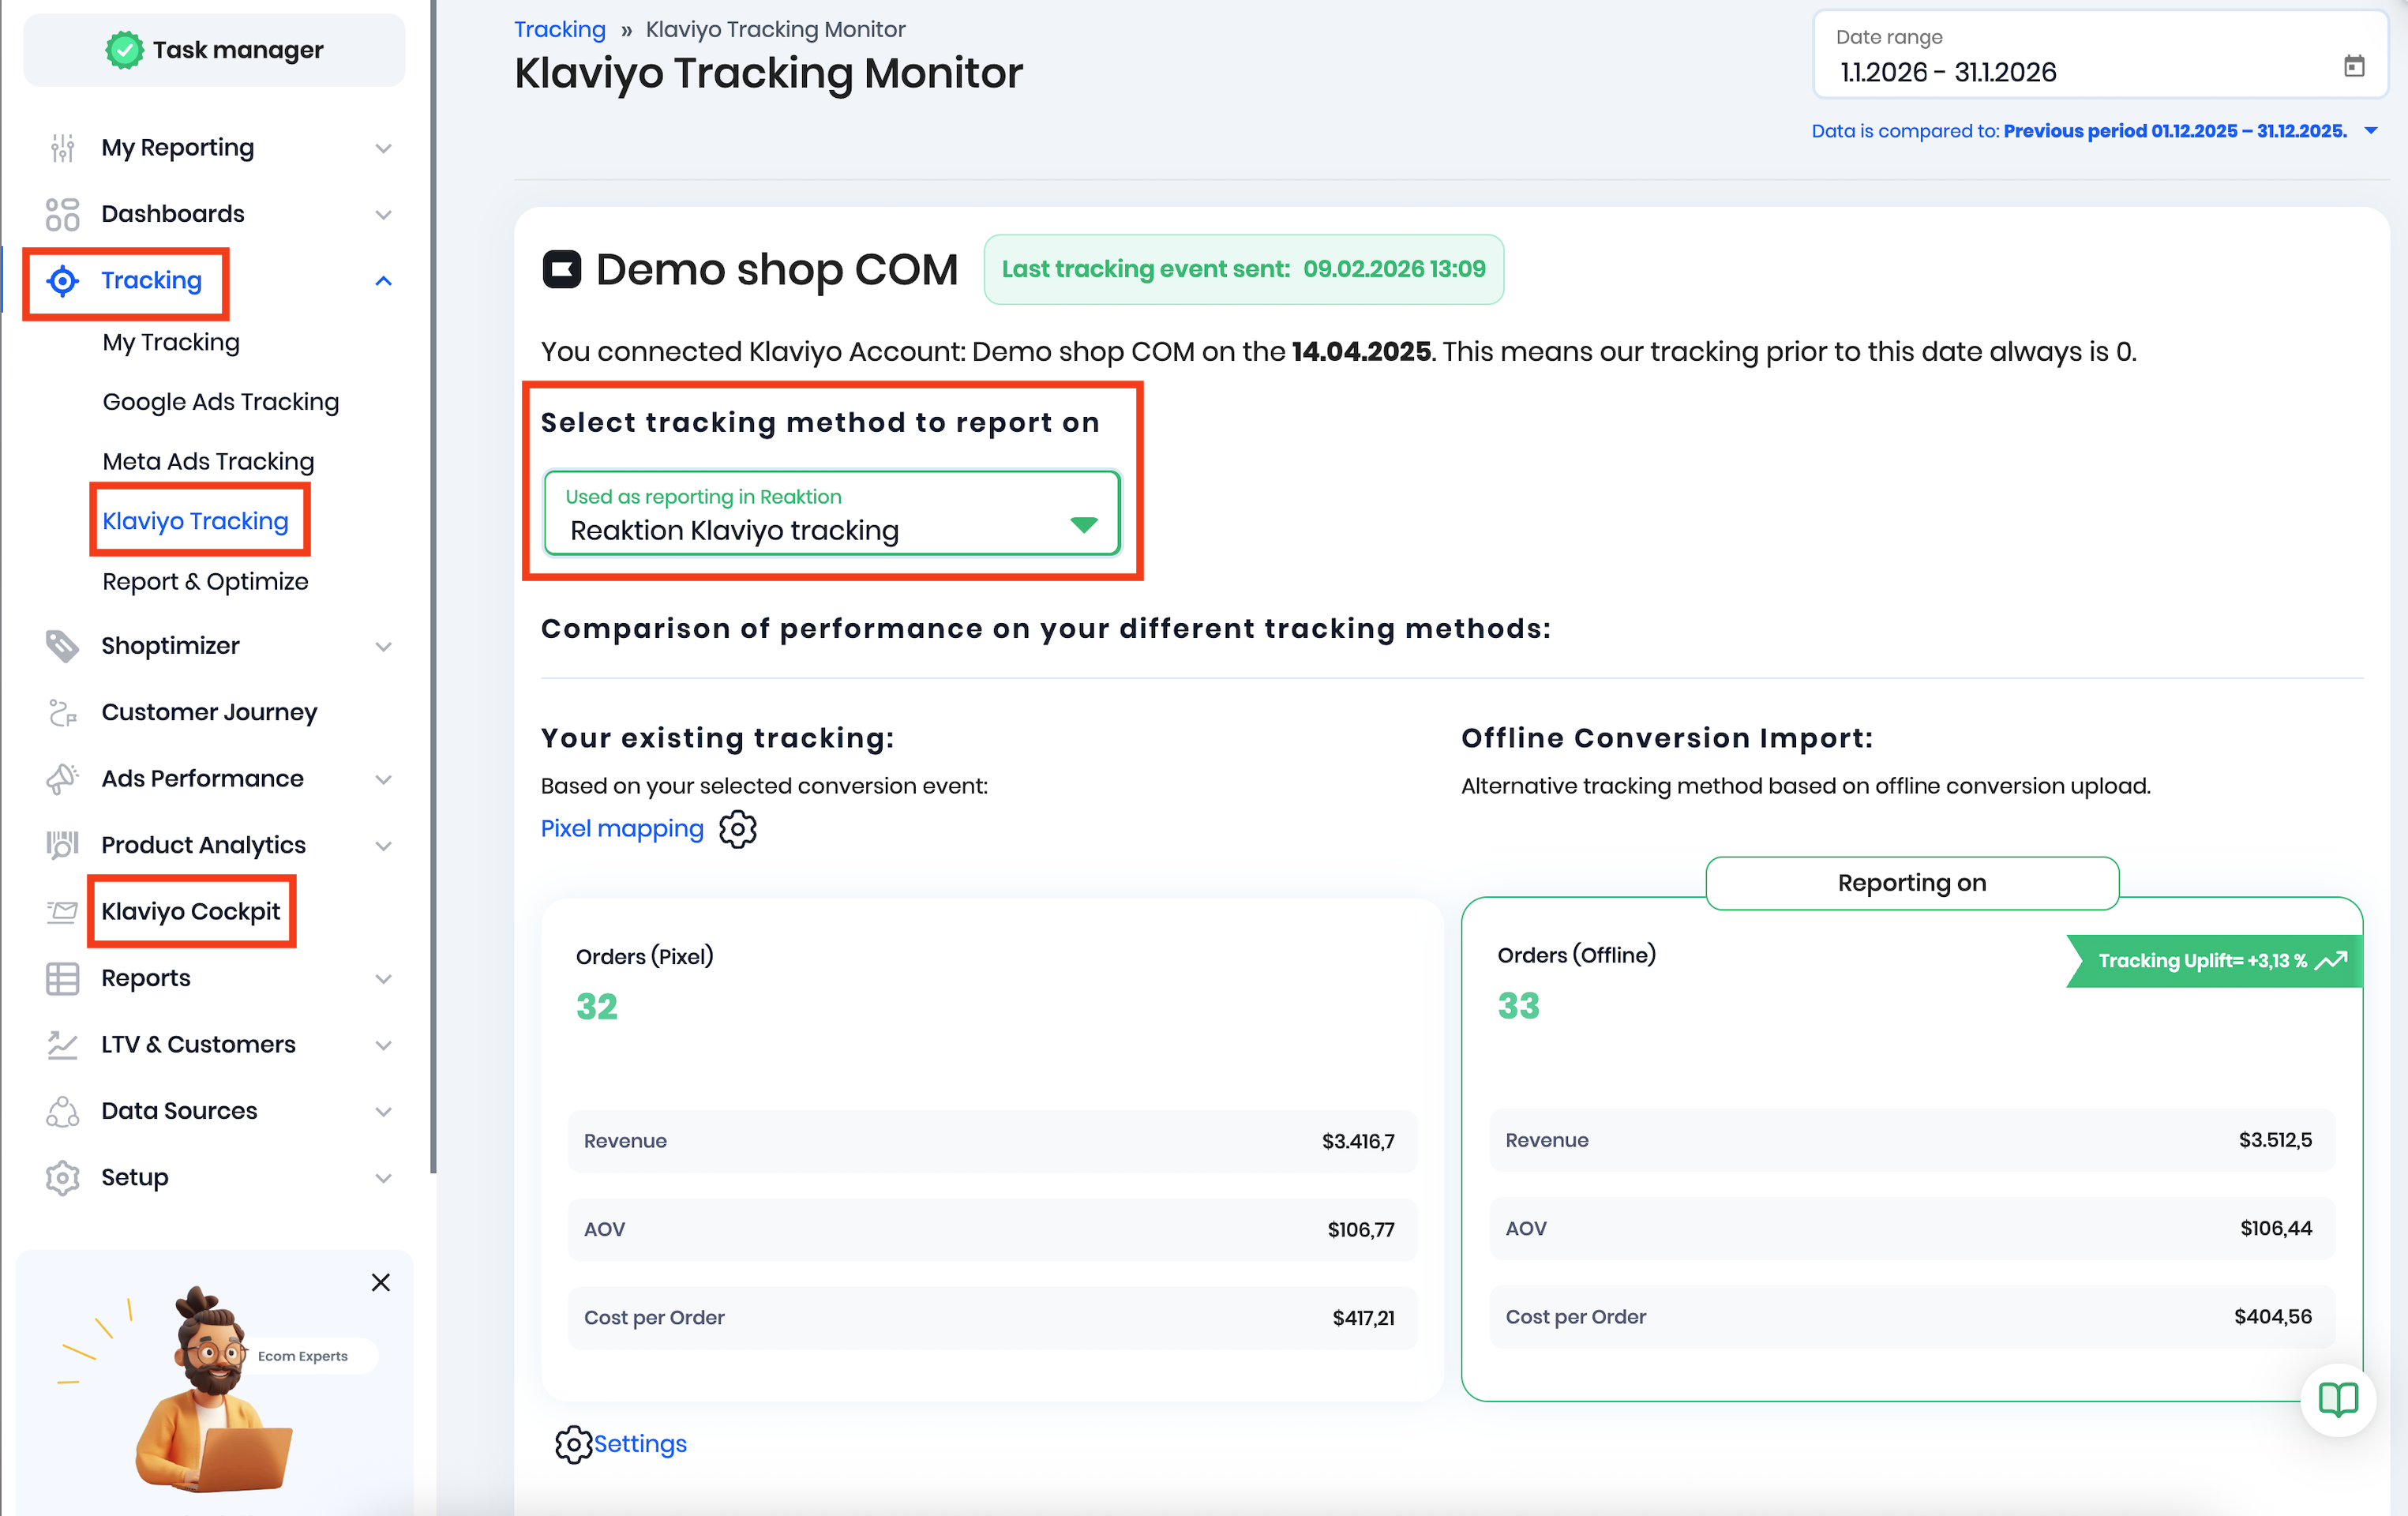Expand the Ads Performance section
This screenshot has width=2408, height=1516.
click(x=383, y=779)
